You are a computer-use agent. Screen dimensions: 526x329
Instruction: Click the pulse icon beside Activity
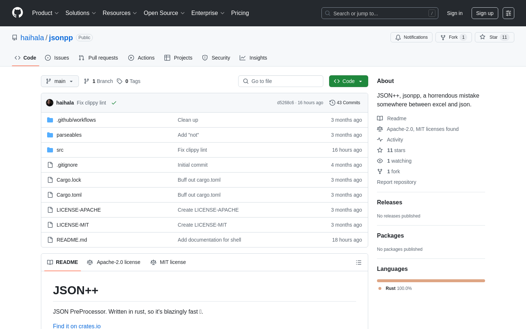(x=380, y=140)
